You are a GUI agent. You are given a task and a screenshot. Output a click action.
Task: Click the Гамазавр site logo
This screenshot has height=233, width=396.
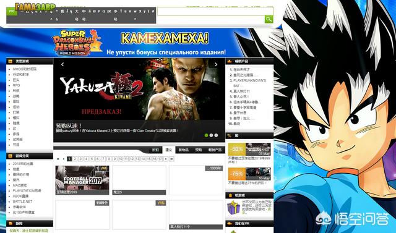(35, 7)
